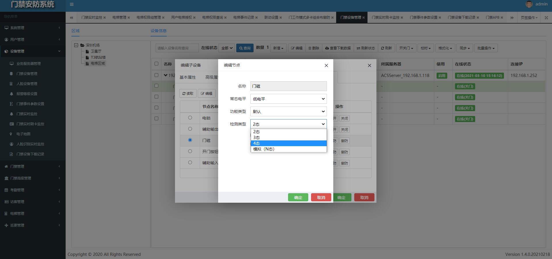Select the 电锁 radio button
The width and height of the screenshot is (552, 259).
[190, 118]
